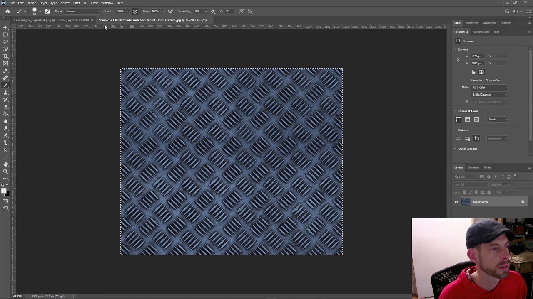The image size is (533, 299).
Task: Open the Opacity slider dropdown
Action: (x=127, y=11)
